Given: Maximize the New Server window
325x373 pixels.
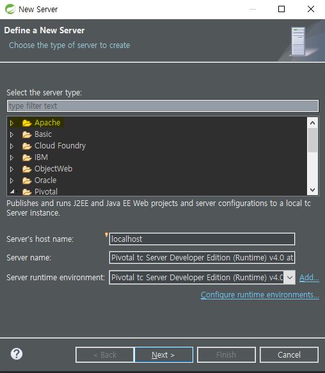Looking at the screenshot, I should click(x=281, y=9).
